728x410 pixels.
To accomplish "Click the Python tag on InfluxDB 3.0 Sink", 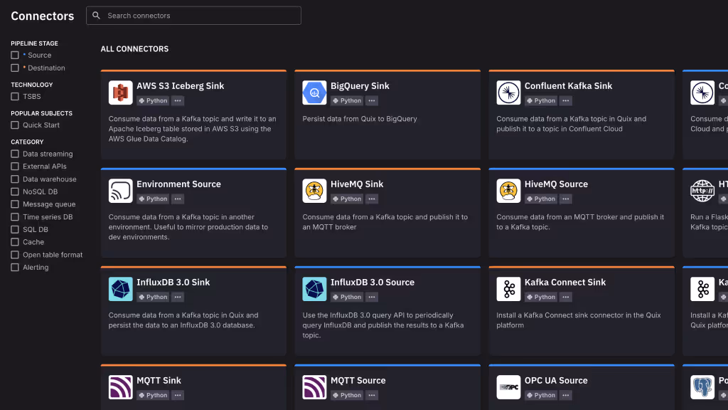I will [153, 297].
